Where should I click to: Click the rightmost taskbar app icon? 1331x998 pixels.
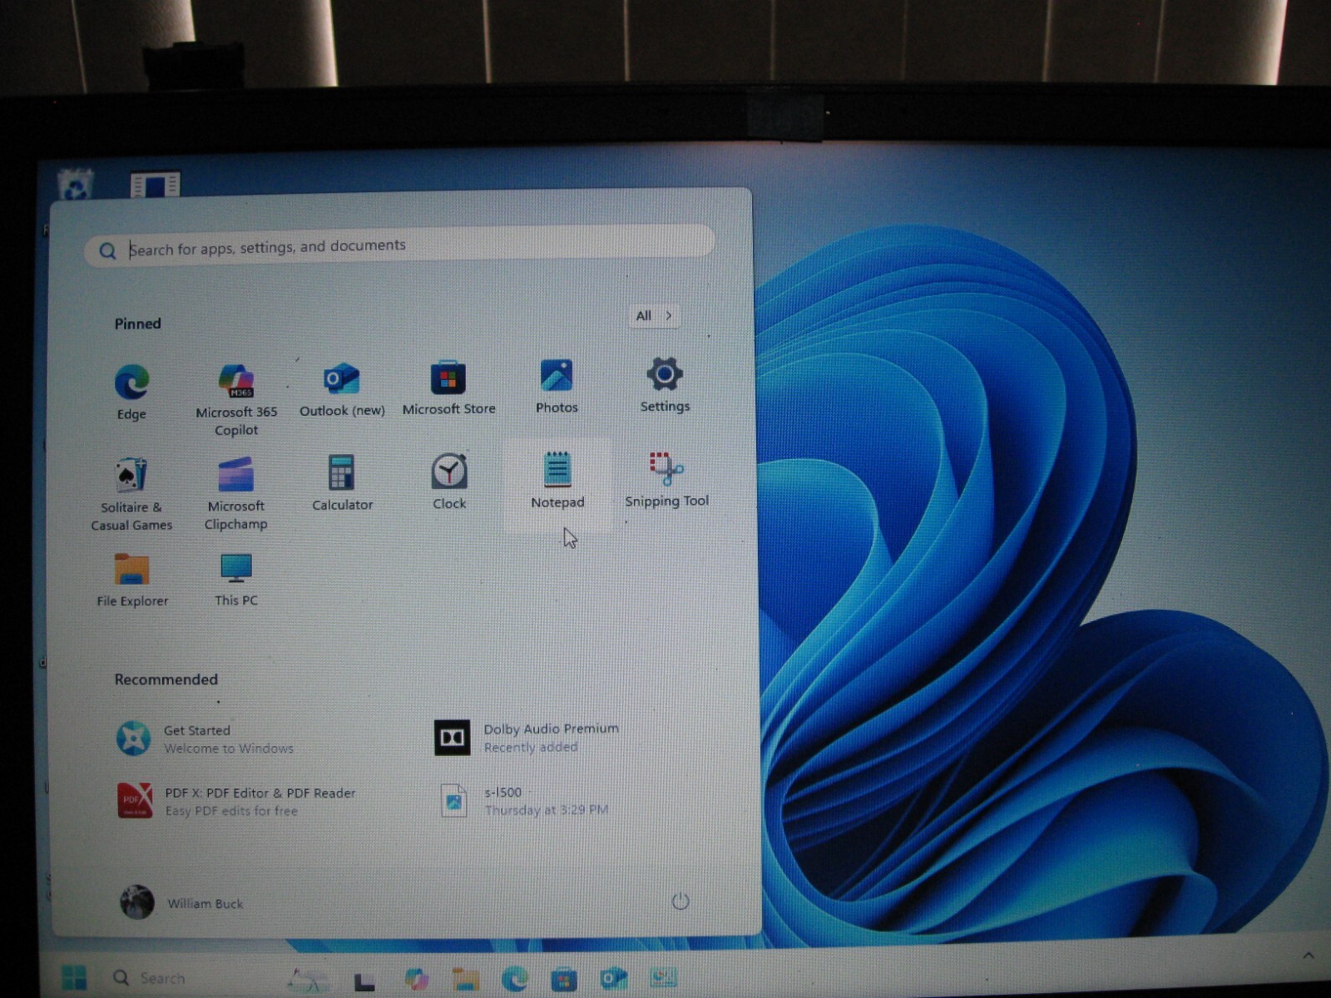(x=663, y=977)
